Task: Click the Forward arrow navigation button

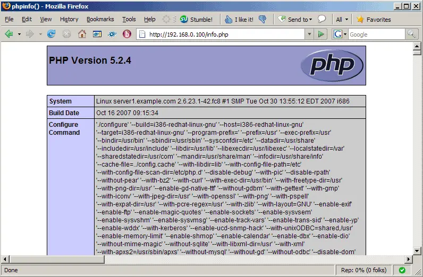Action: click(x=30, y=34)
